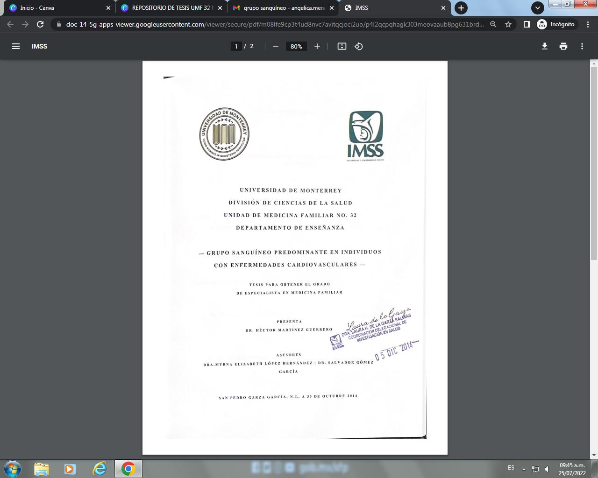The width and height of the screenshot is (598, 478).
Task: Download the PDF file
Action: point(545,46)
